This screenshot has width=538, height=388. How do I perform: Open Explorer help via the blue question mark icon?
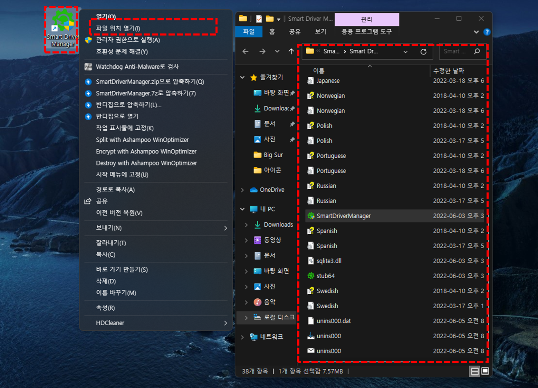487,32
